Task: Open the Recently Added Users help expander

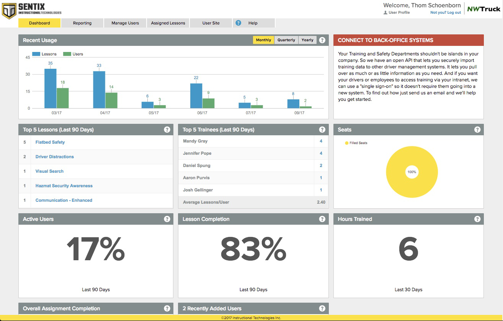Action: click(322, 308)
